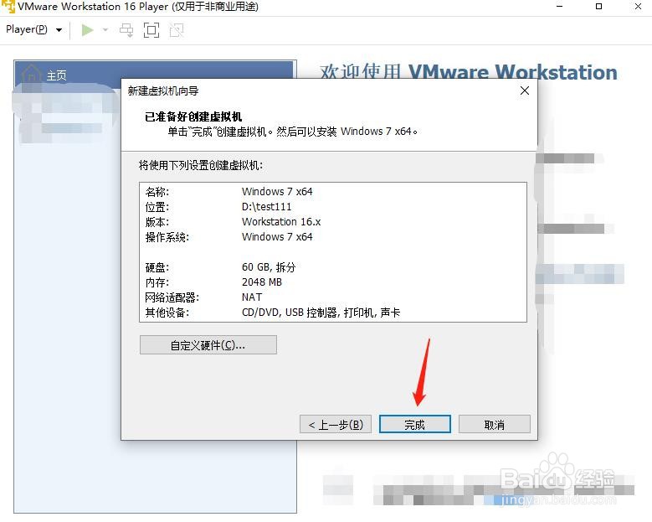Click the 网络适配器 NAT value

(252, 297)
